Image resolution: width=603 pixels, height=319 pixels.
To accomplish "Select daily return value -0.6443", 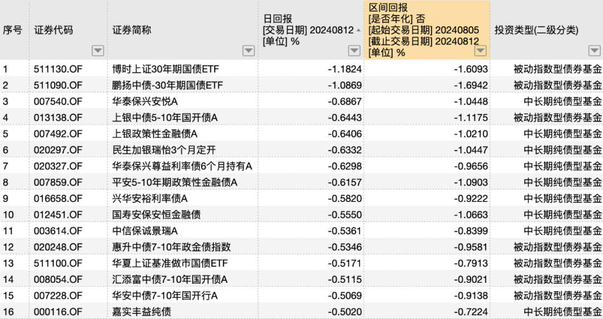I will click(x=344, y=118).
